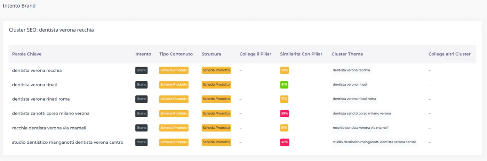The image size is (487, 161).
Task: Click Brand badge in dentista zanotti row
Action: pyautogui.click(x=142, y=113)
